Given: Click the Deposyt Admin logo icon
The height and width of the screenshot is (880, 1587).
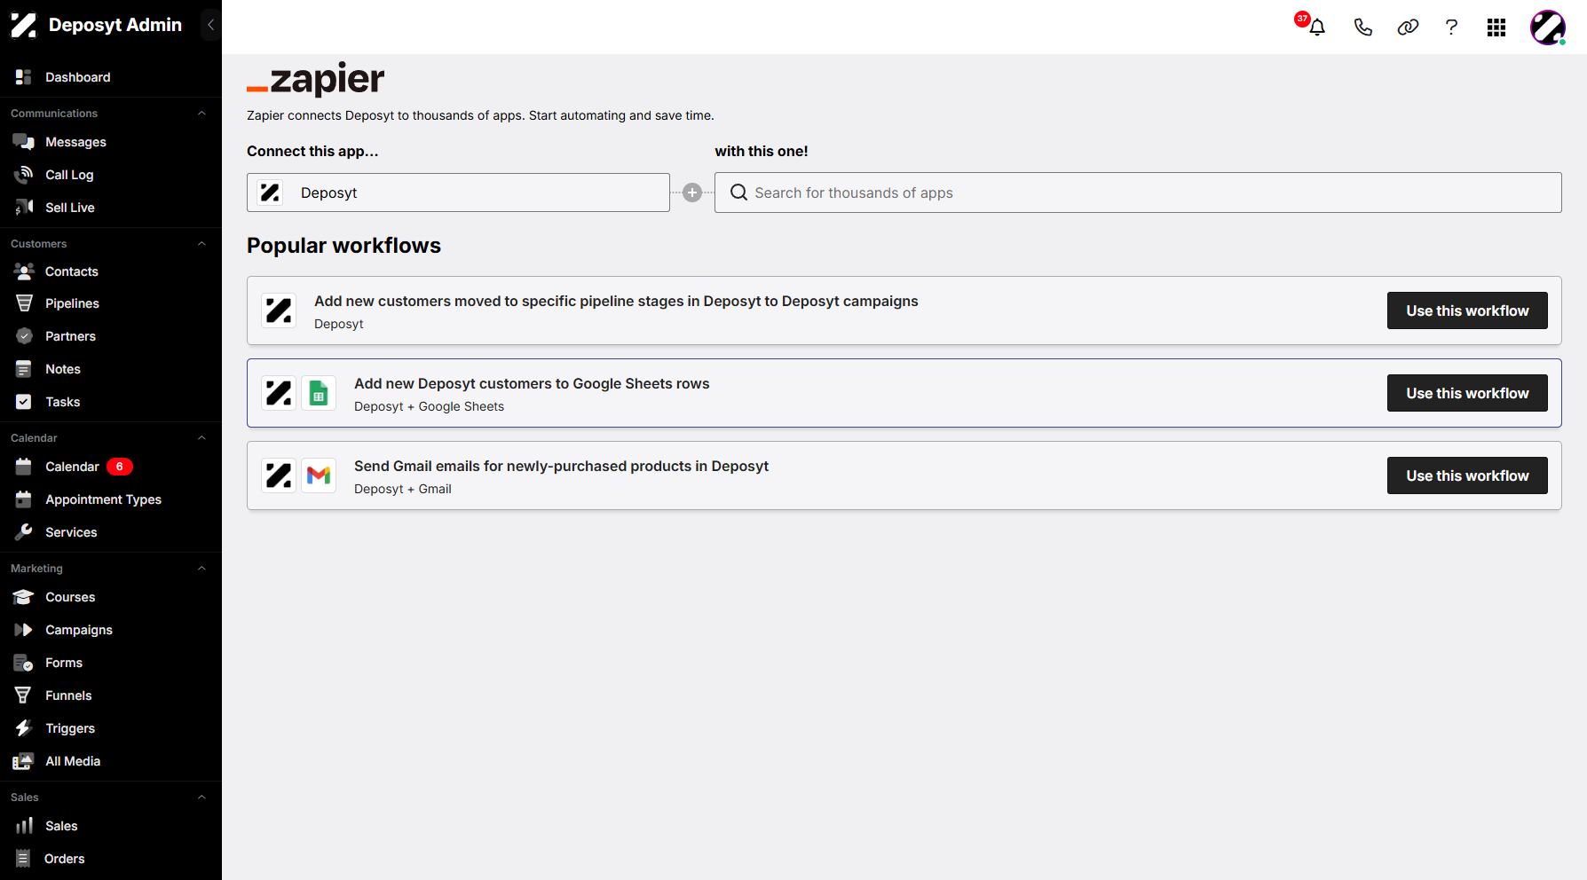Looking at the screenshot, I should pyautogui.click(x=24, y=25).
